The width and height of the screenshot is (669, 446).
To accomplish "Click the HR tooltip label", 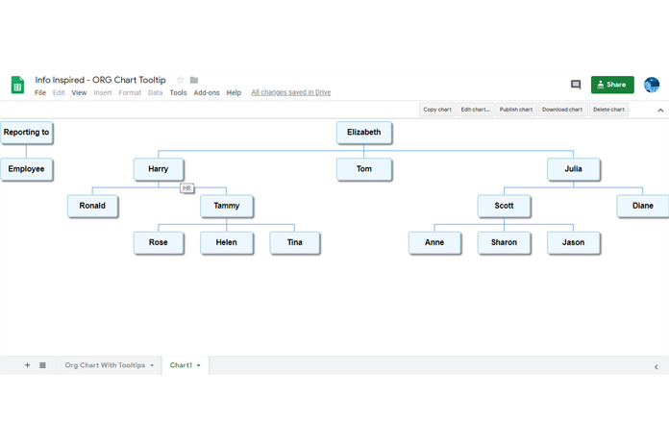I will pyautogui.click(x=186, y=188).
